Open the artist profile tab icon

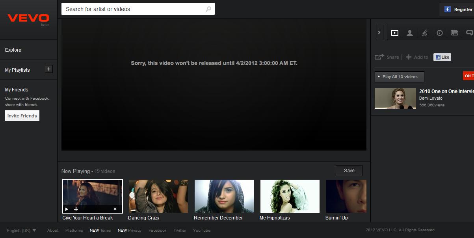[x=410, y=33]
